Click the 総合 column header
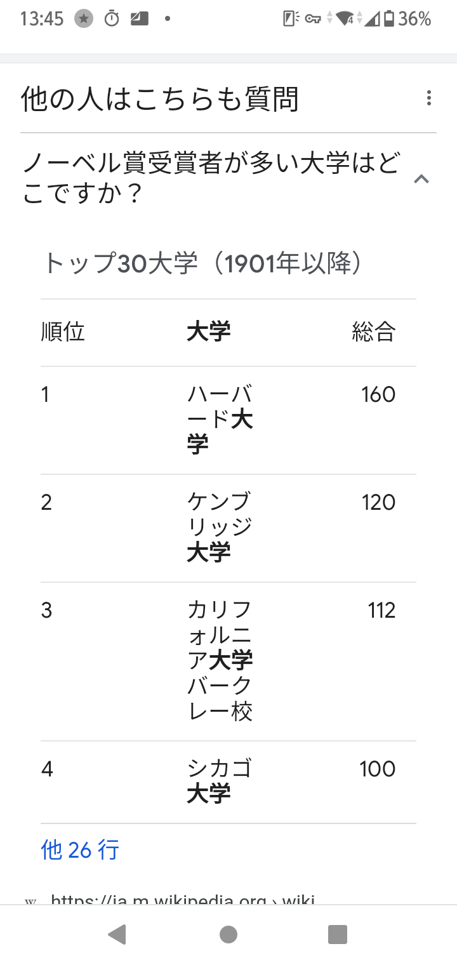 (374, 332)
